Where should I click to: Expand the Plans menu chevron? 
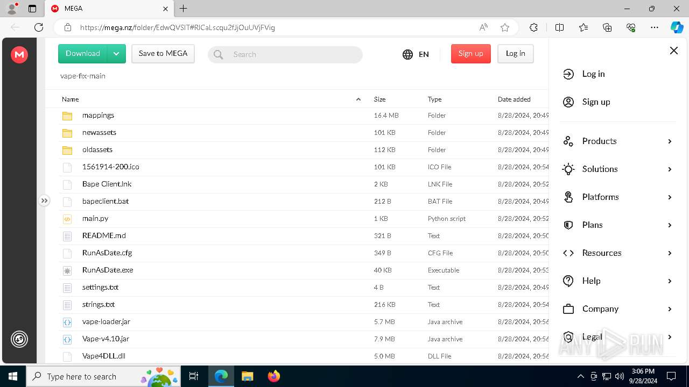(x=670, y=225)
